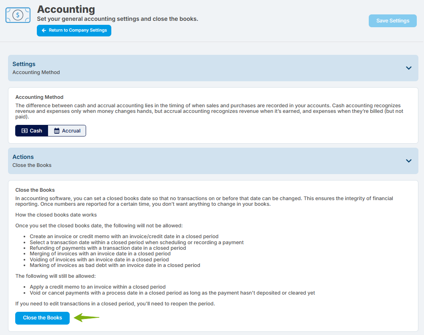The width and height of the screenshot is (424, 335).
Task: Click the cash icon in Cash toggle
Action: pos(24,131)
